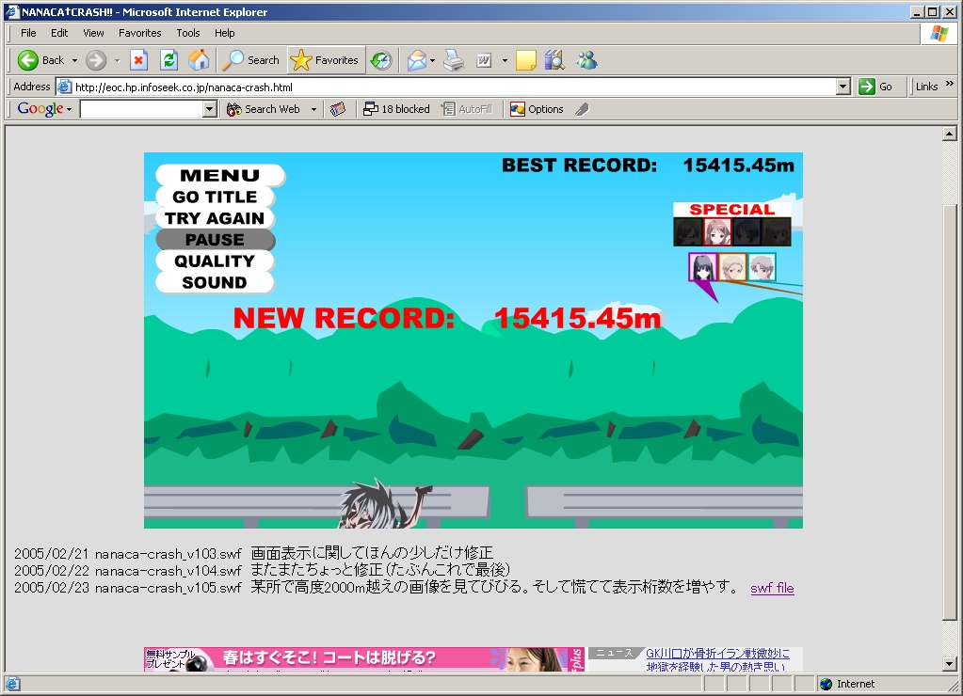Open the Mail envelope icon
This screenshot has height=696, width=963.
point(416,60)
